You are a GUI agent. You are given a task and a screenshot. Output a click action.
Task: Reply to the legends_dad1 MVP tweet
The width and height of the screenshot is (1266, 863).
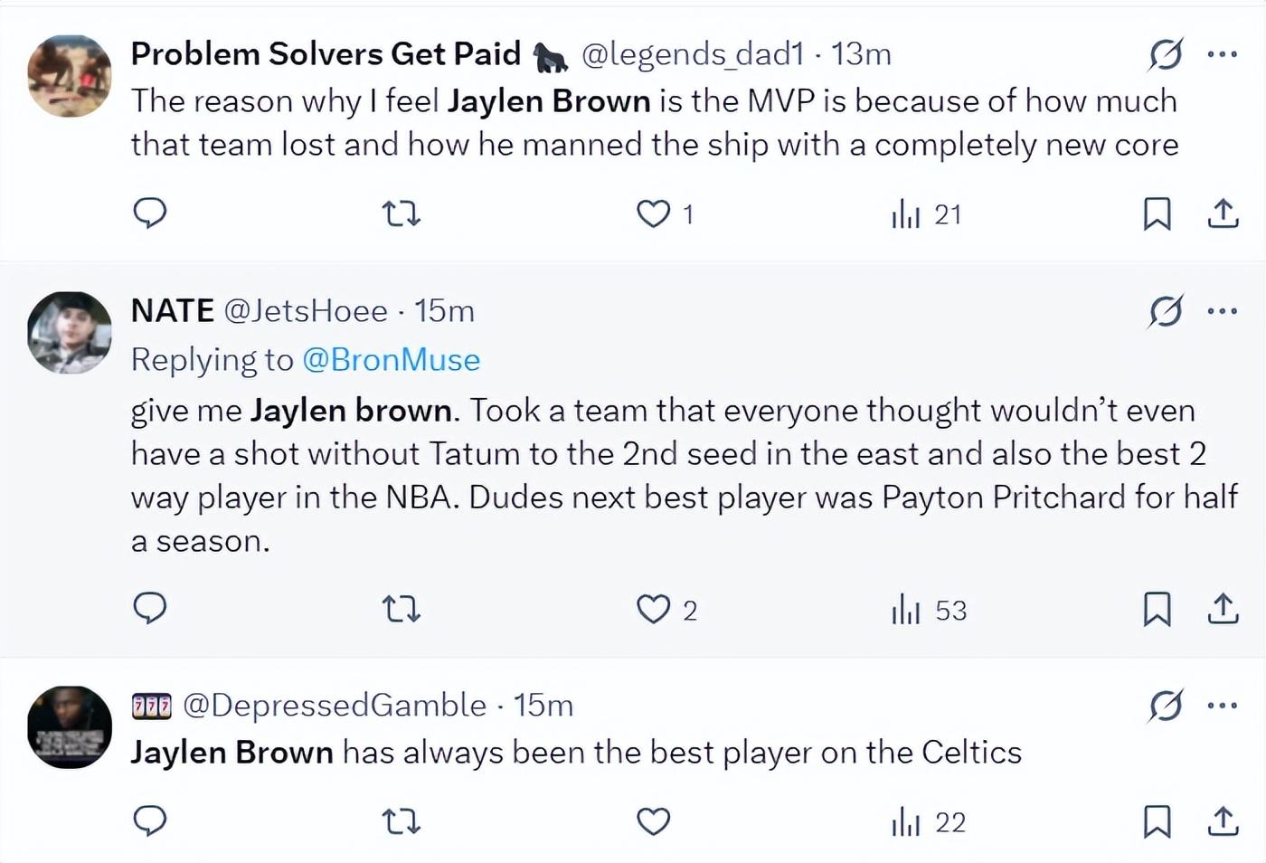pyautogui.click(x=150, y=213)
